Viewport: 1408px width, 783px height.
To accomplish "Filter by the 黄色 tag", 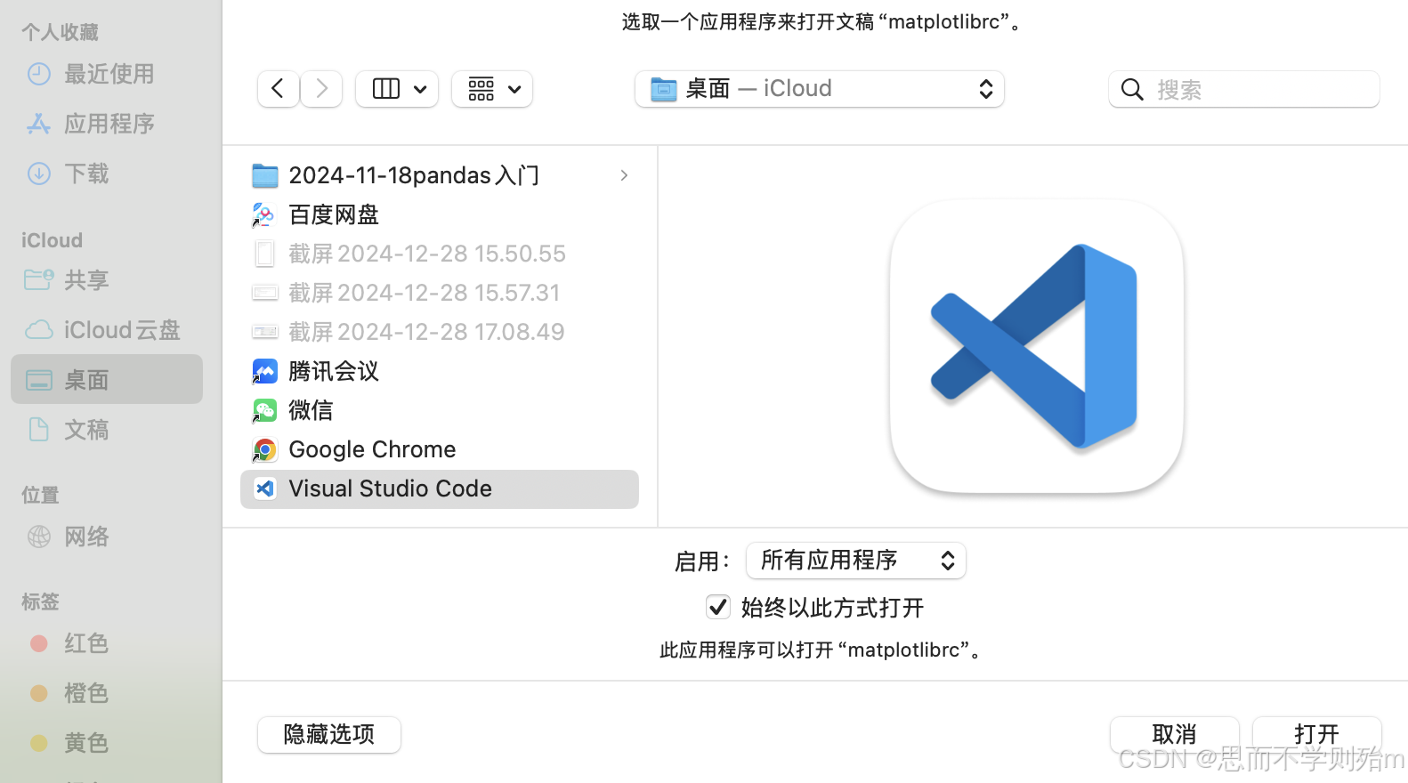I will (x=107, y=743).
